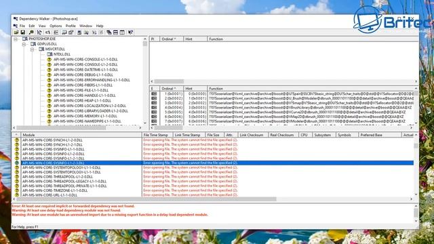Click the module properties toolbar icon beside the monitor
Image resolution: width=434 pixels, height=244 pixels.
pos(71,33)
